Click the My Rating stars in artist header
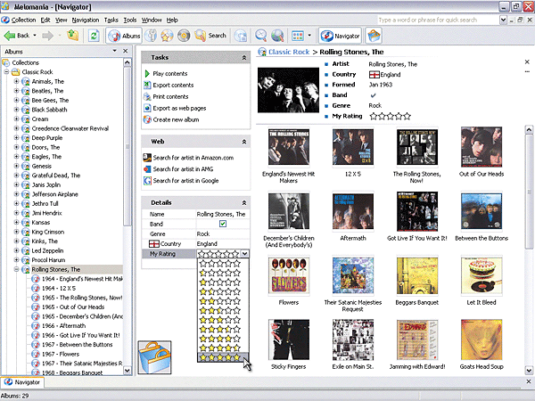 [390, 116]
